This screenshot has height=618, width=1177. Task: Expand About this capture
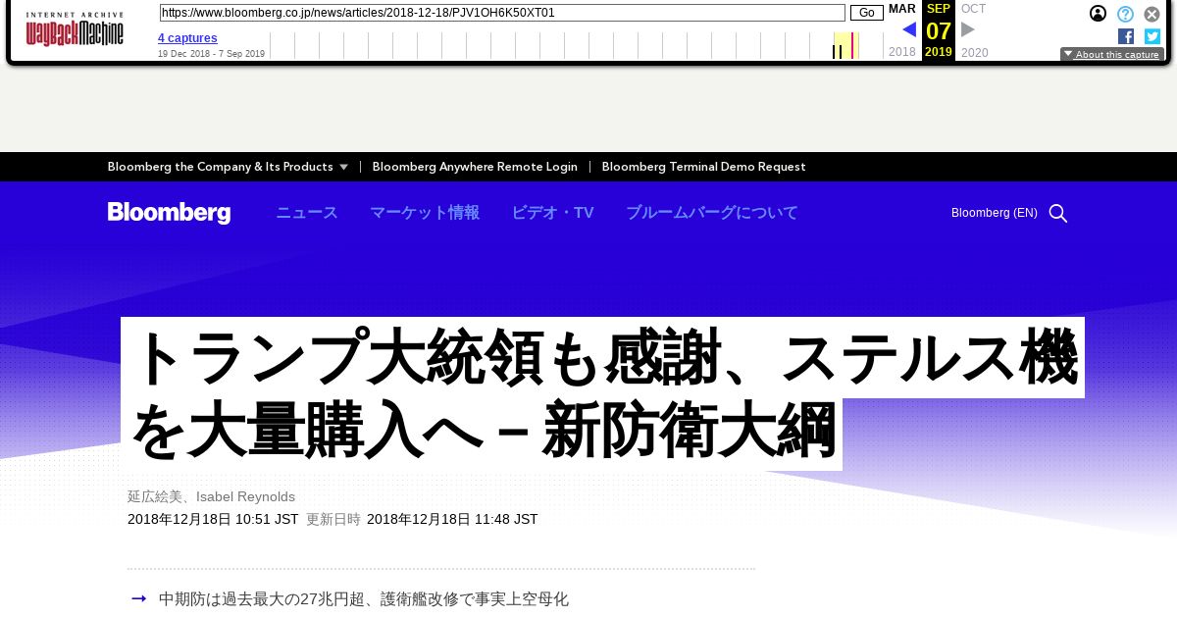click(1111, 55)
